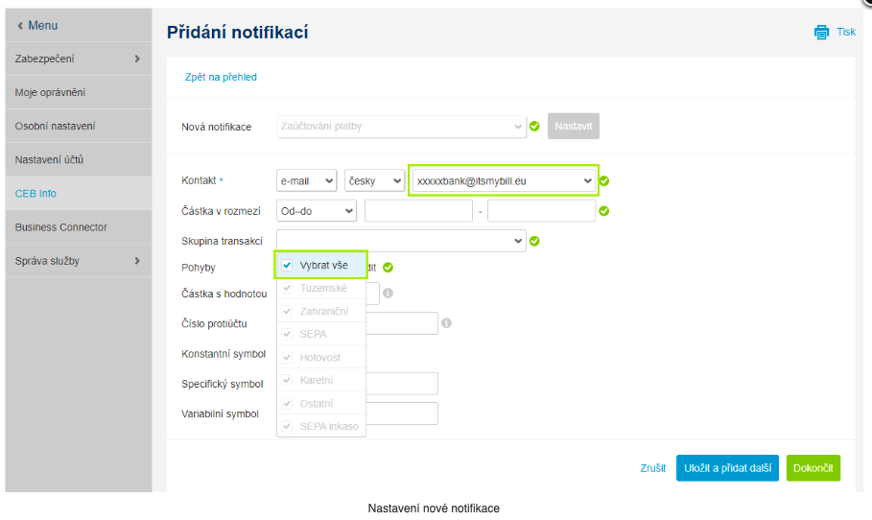The height and width of the screenshot is (520, 872).
Task: Click the Variabilní symbol input field
Action: [401, 414]
